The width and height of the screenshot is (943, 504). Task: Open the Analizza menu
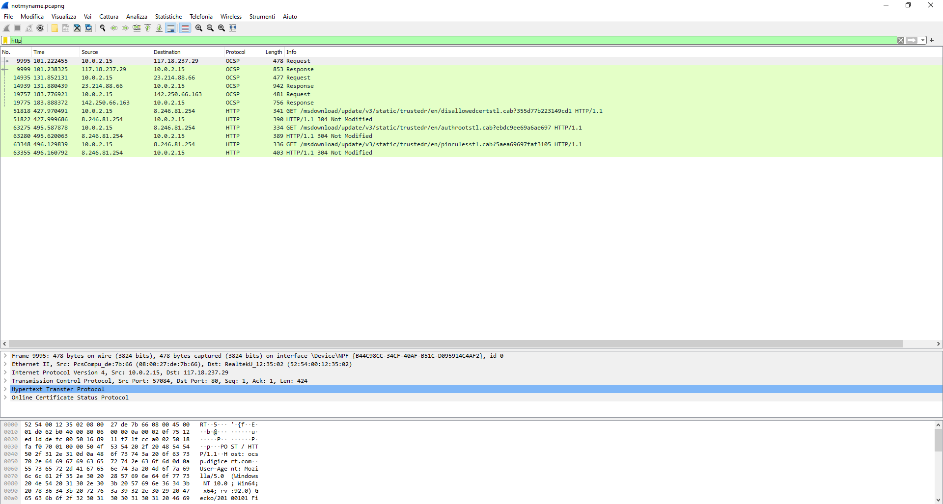coord(137,17)
